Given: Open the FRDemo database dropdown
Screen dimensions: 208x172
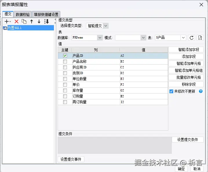Looking at the screenshot, I should (x=100, y=38).
